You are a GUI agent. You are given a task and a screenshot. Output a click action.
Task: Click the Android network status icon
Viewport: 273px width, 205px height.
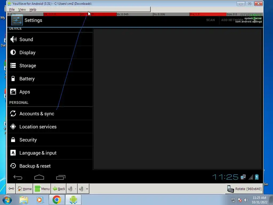click(243, 177)
